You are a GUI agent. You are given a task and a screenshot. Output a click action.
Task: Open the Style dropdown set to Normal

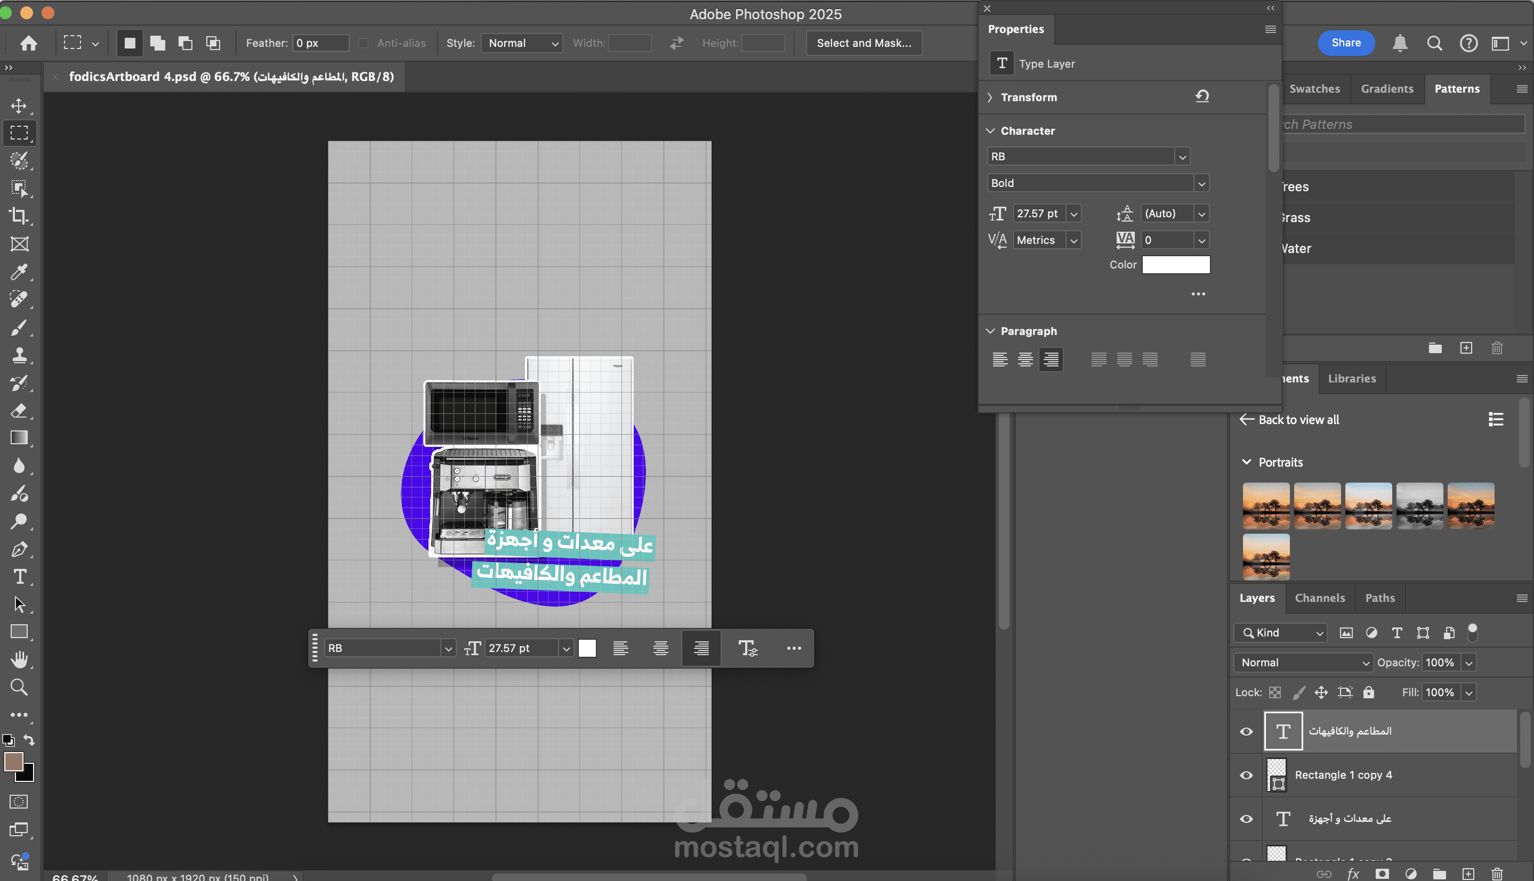click(522, 43)
